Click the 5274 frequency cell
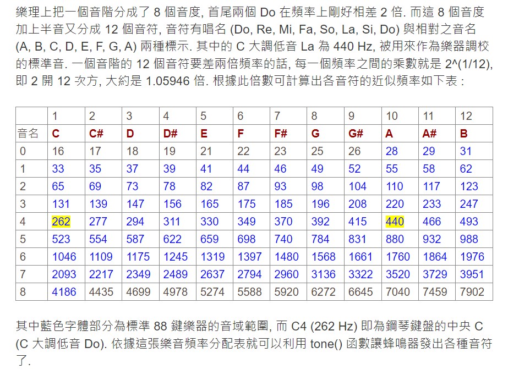This screenshot has width=508, height=375. 212,292
